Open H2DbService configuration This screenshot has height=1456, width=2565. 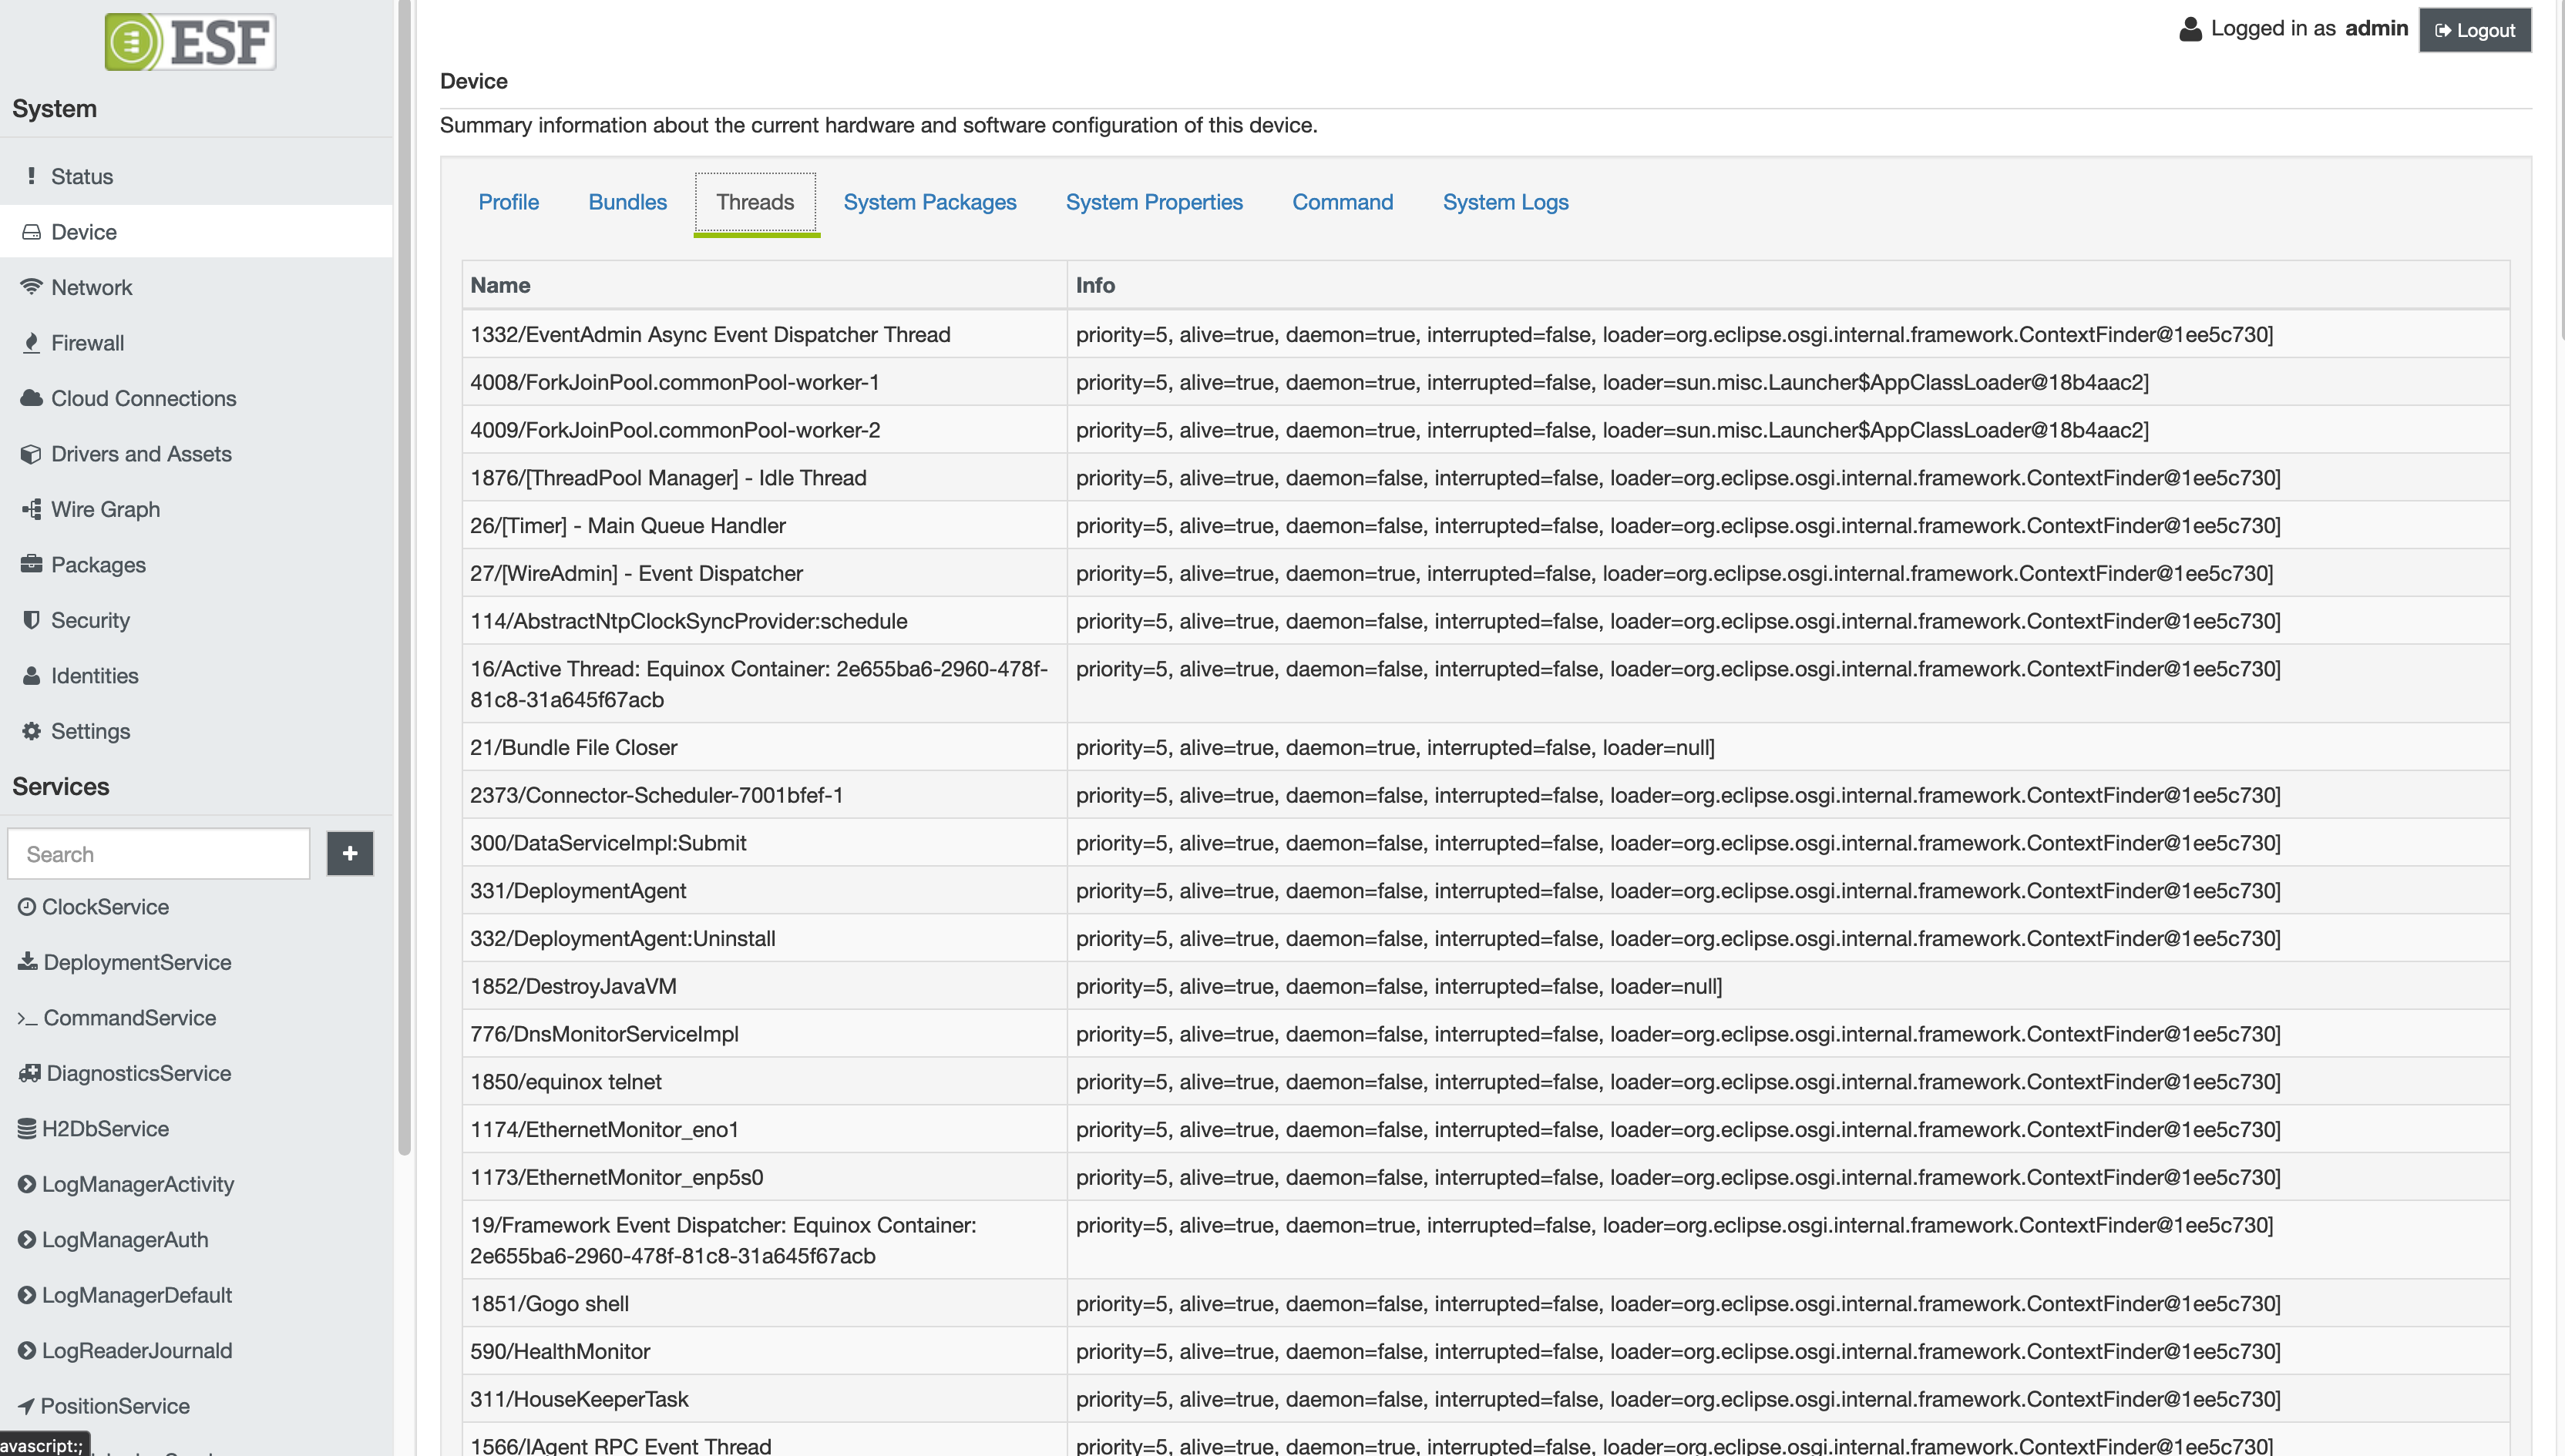pos(105,1129)
